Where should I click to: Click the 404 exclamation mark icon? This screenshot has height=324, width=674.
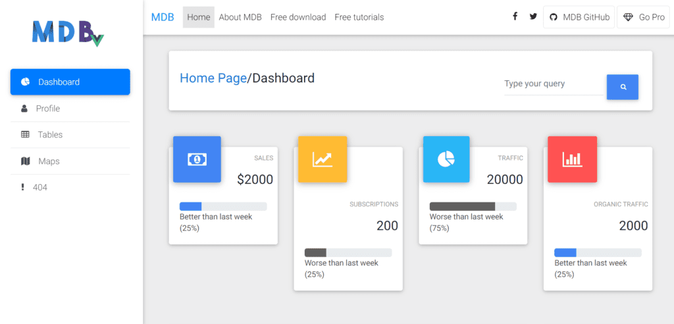23,187
